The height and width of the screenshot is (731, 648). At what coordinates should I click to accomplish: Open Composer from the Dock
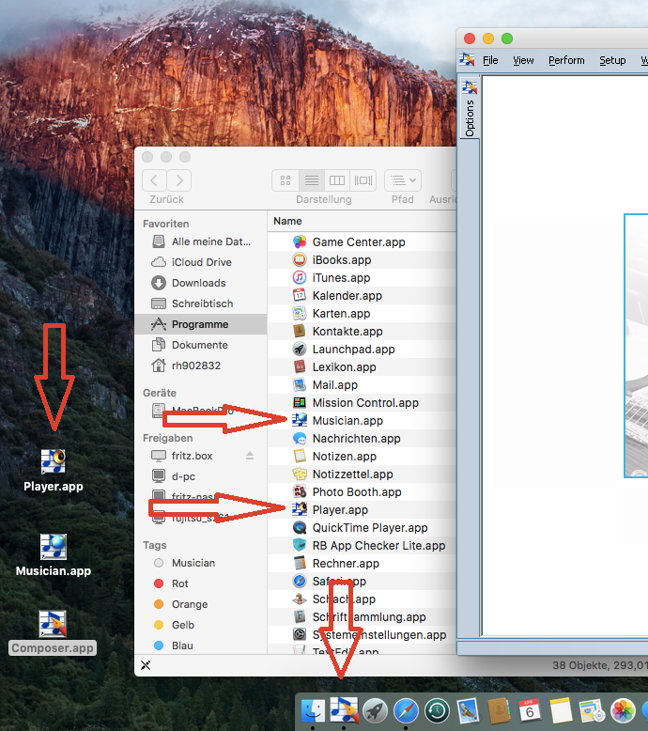[x=344, y=710]
